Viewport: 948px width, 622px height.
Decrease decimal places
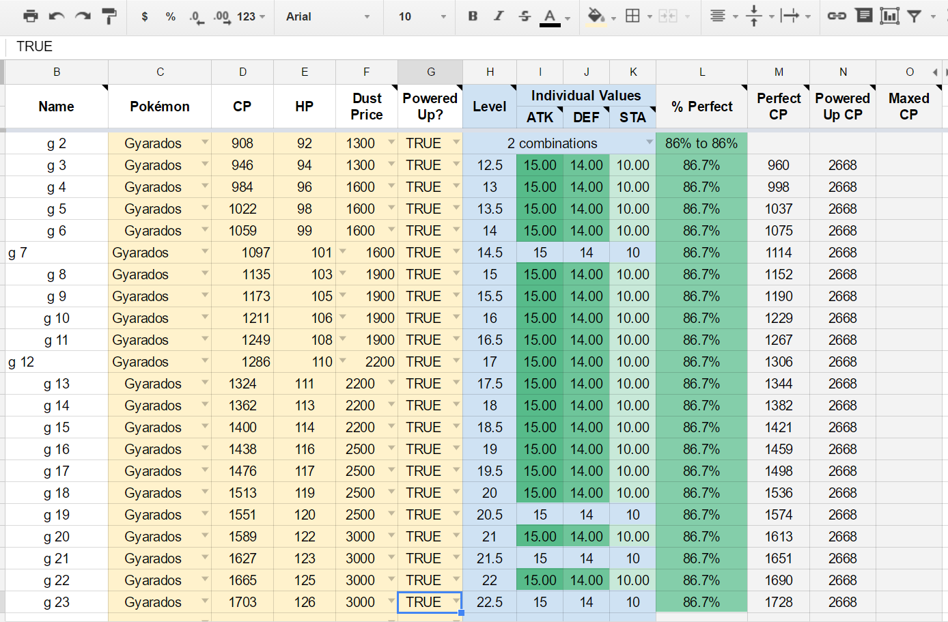pos(197,17)
